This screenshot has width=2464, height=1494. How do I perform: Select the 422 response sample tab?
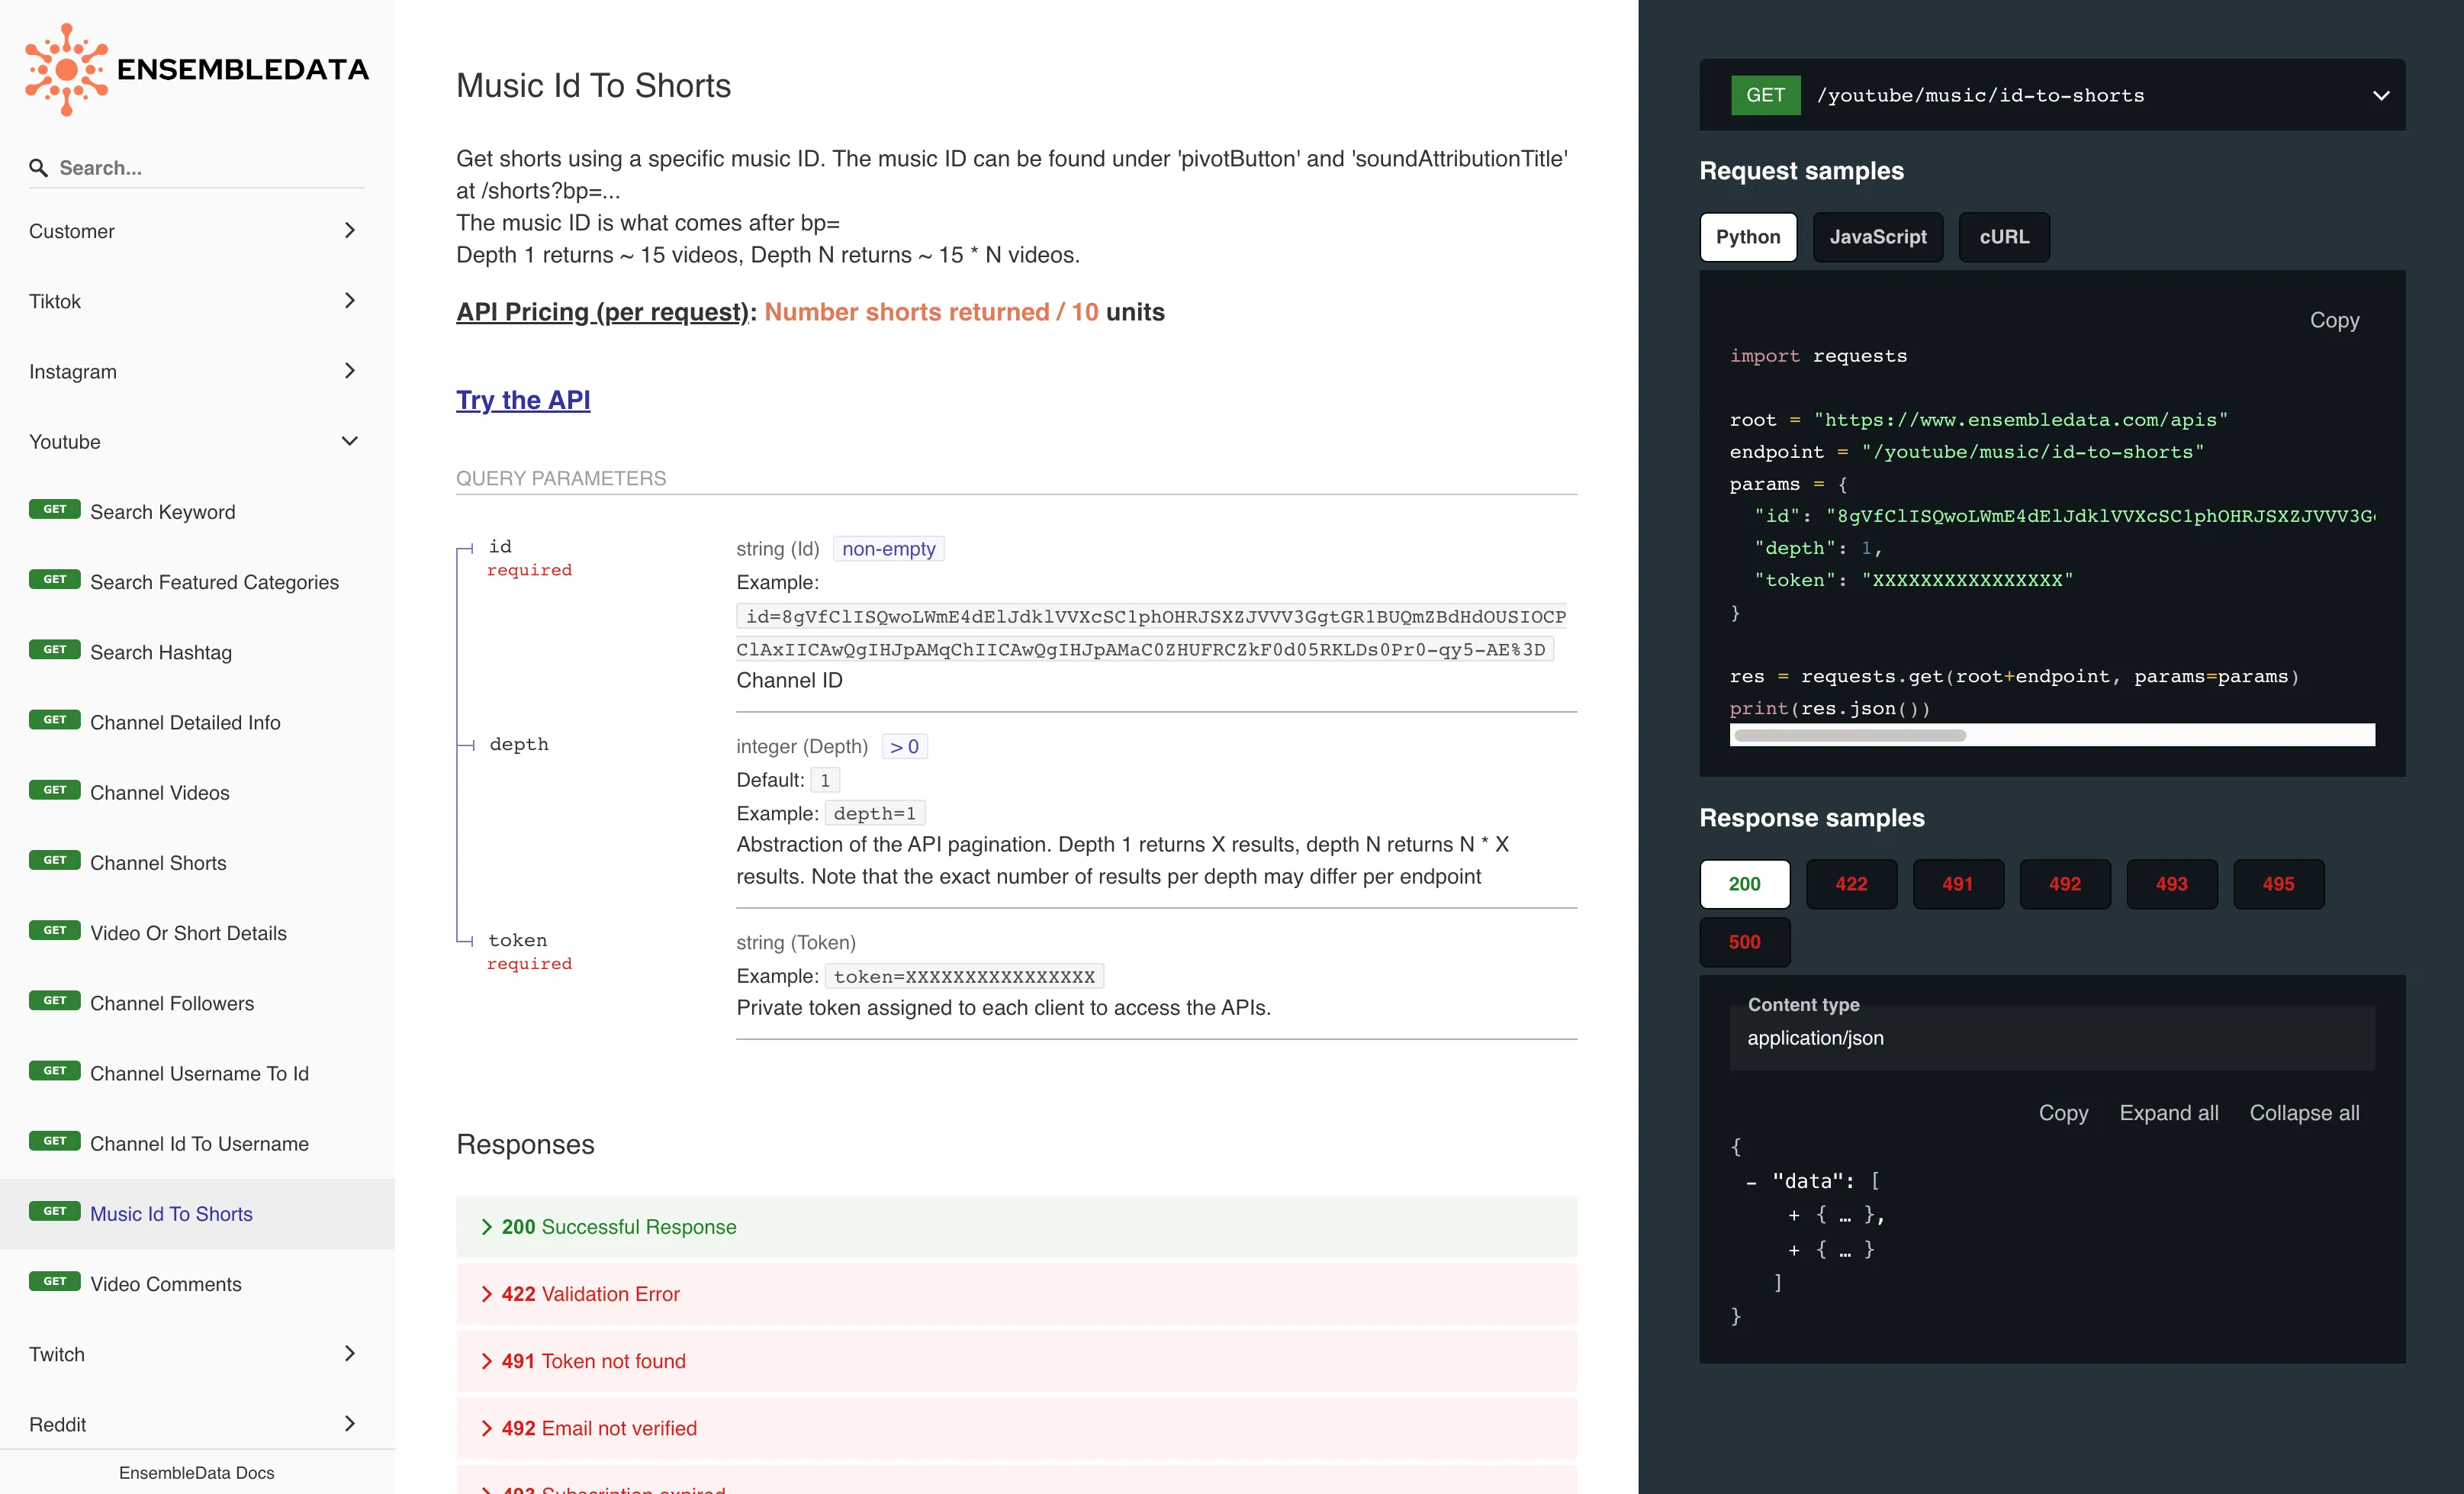pos(1851,884)
